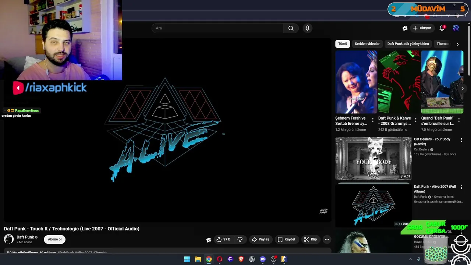Open Alive 2007 Full Album playlist thumbnail
Screen dimensions: 471x265
(373, 205)
